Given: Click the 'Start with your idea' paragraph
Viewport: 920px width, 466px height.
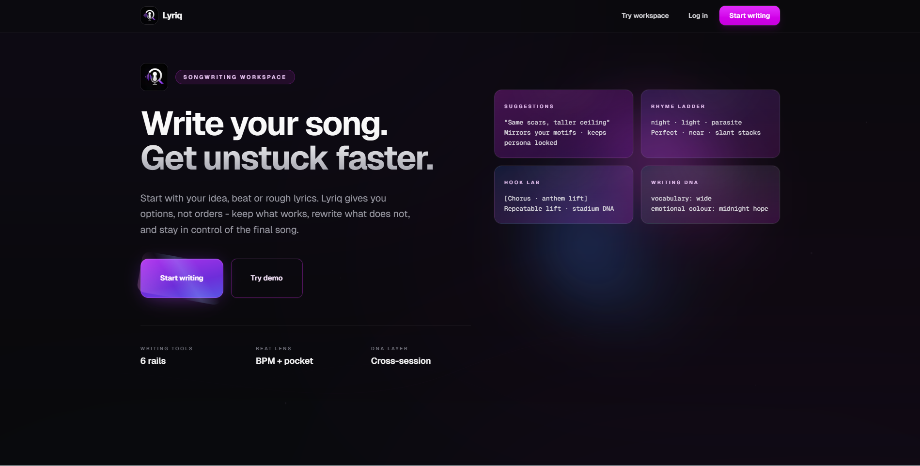Looking at the screenshot, I should click(275, 214).
